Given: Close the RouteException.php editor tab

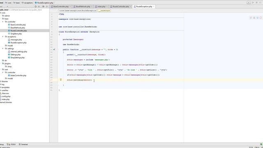Looking at the screenshot, I should 153,7.
